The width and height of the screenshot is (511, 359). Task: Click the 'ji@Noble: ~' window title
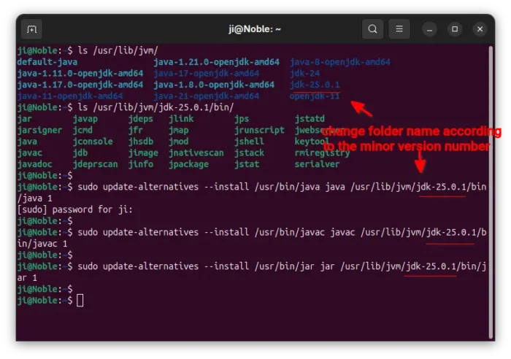click(255, 29)
